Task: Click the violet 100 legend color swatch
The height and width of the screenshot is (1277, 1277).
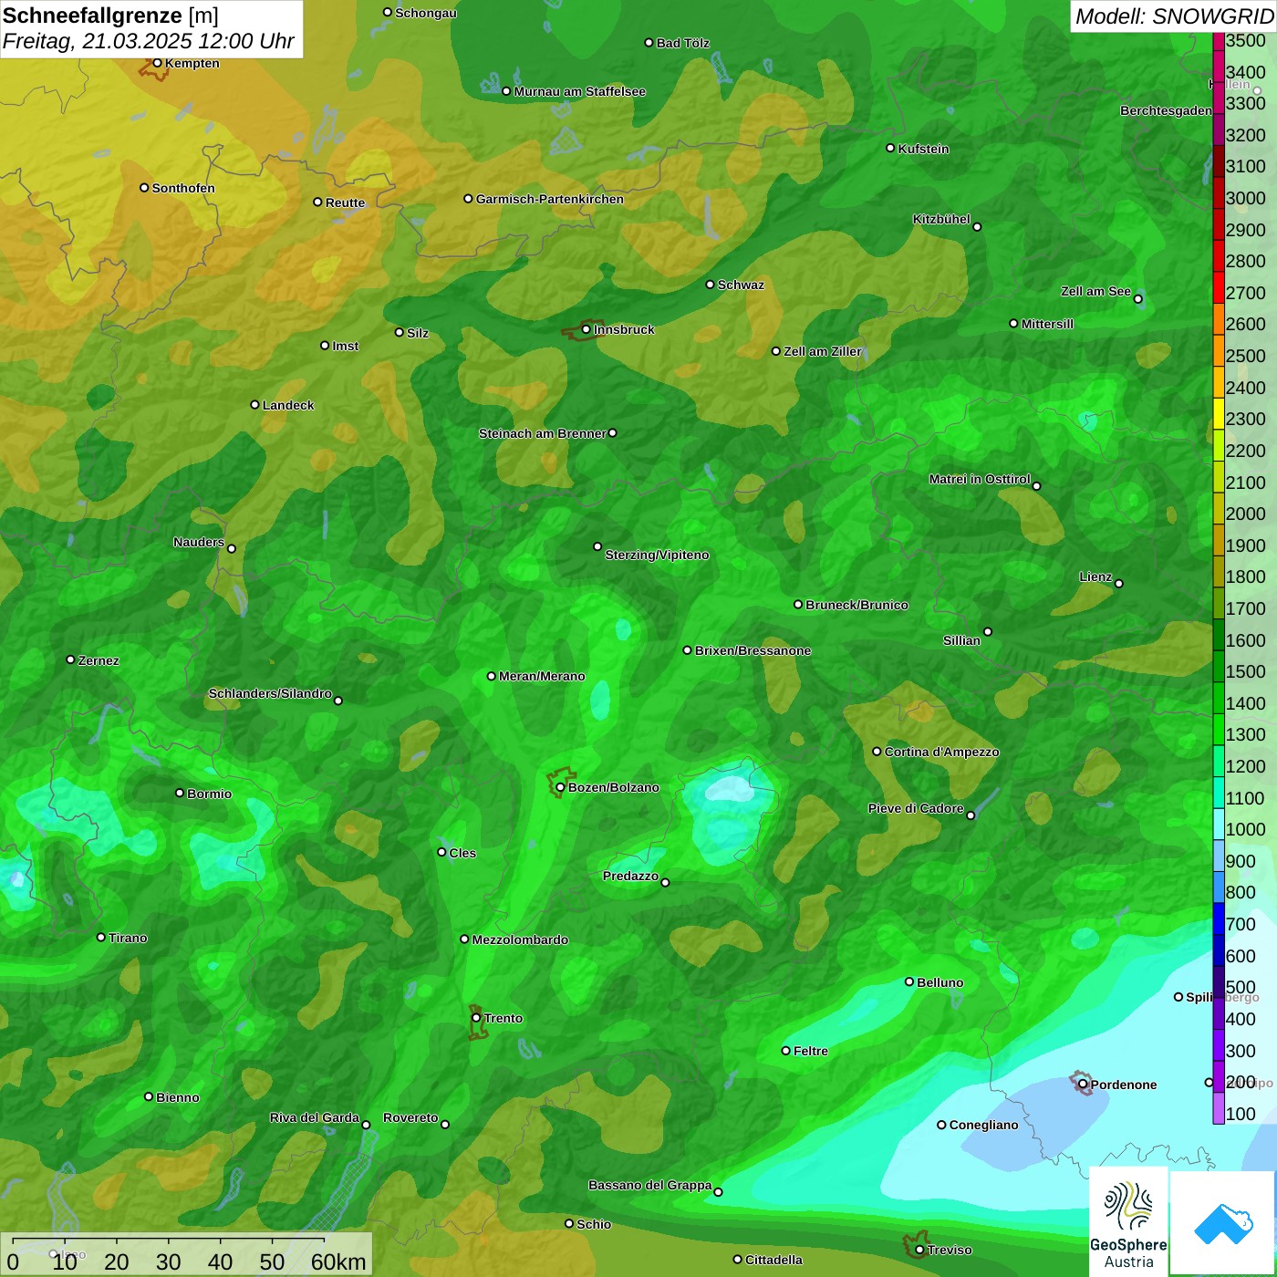Action: point(1218,1108)
